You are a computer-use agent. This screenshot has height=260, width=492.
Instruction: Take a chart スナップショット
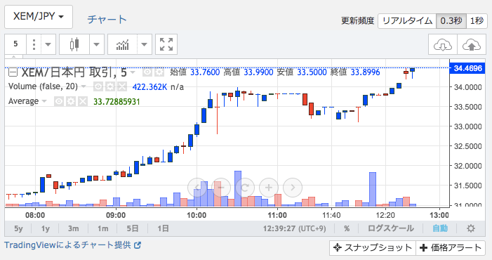point(373,248)
